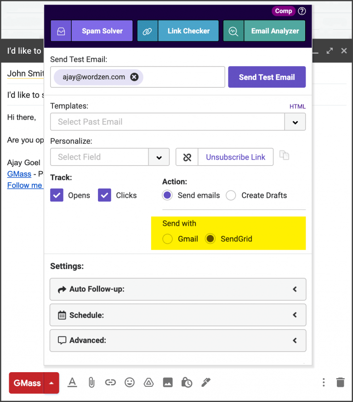This screenshot has height=402, width=353.
Task: Discard draft with the trash icon
Action: pyautogui.click(x=341, y=382)
